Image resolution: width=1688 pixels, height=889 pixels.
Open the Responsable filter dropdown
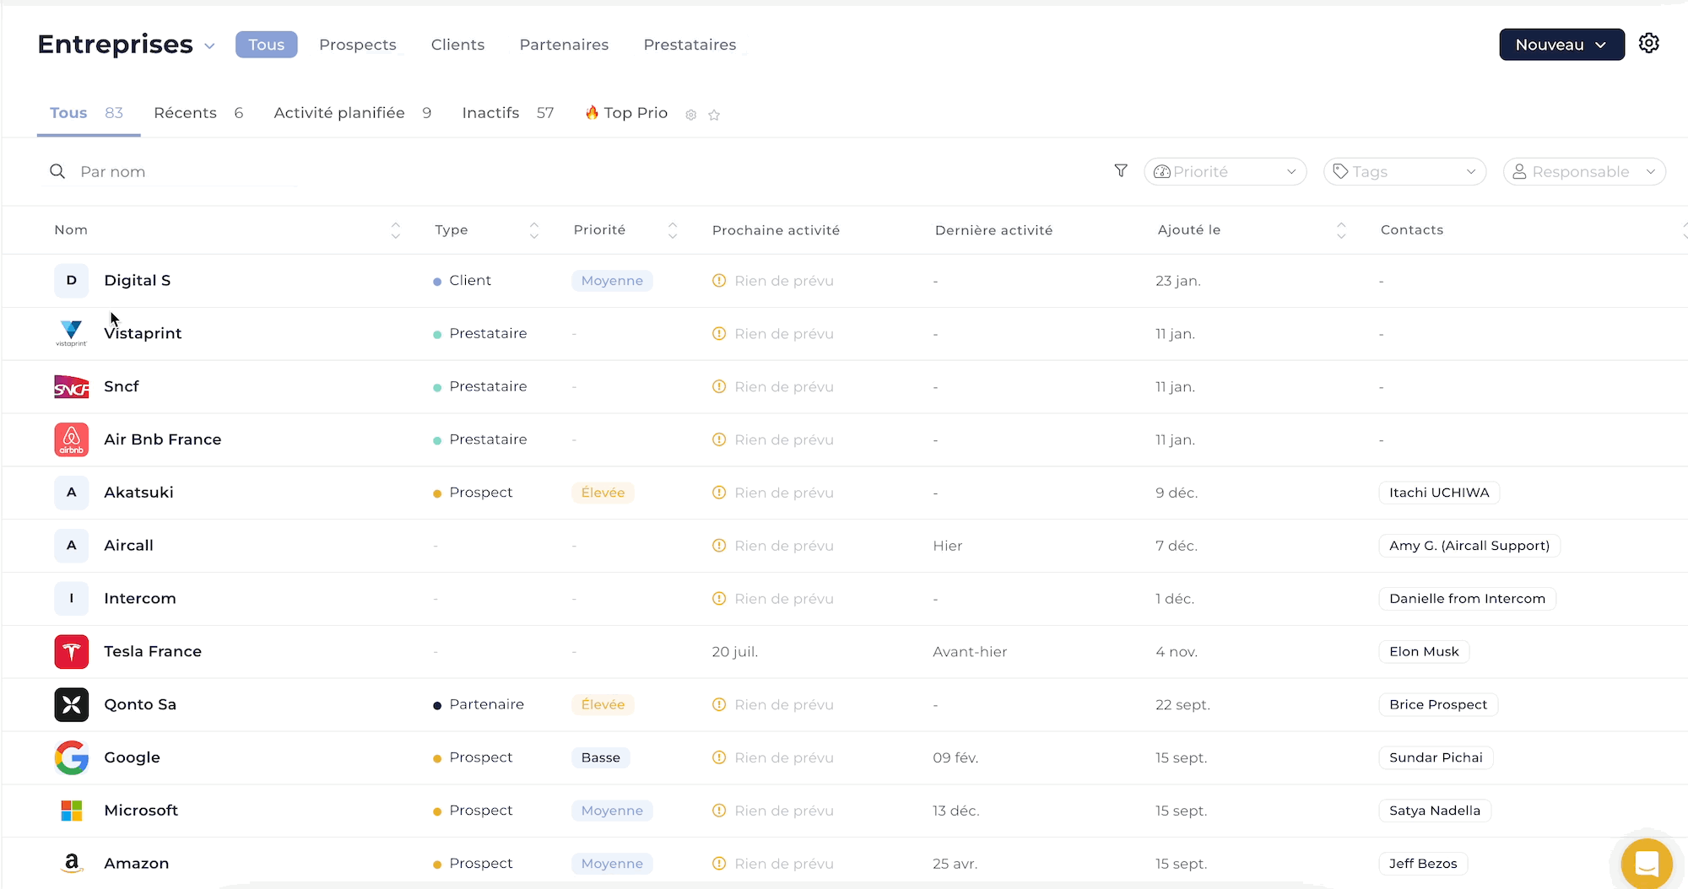pyautogui.click(x=1584, y=172)
